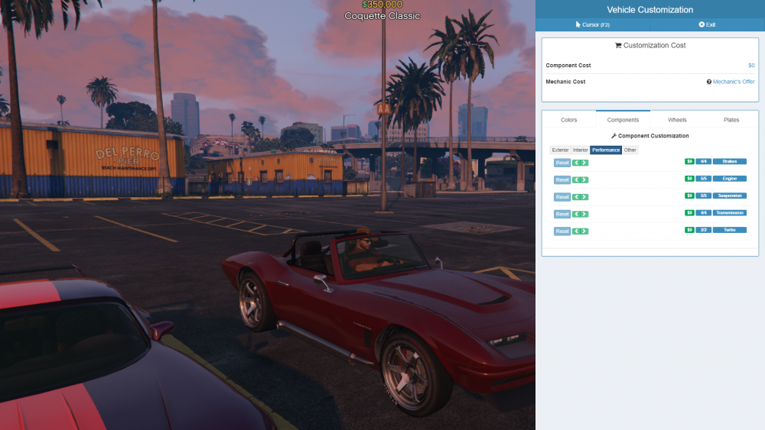Click the $350,000 price text
This screenshot has width=765, height=430.
tap(382, 5)
